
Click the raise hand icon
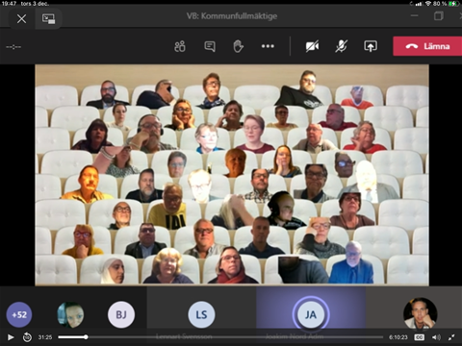(238, 46)
